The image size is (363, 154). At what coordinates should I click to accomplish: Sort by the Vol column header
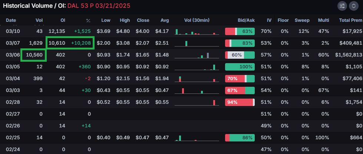(39, 20)
